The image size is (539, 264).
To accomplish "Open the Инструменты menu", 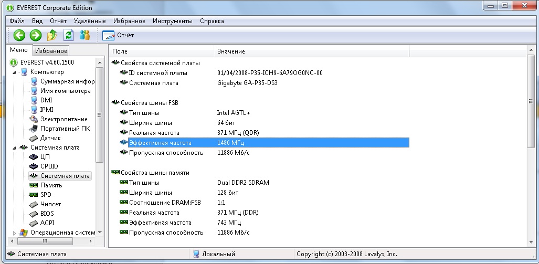I will pyautogui.click(x=172, y=21).
